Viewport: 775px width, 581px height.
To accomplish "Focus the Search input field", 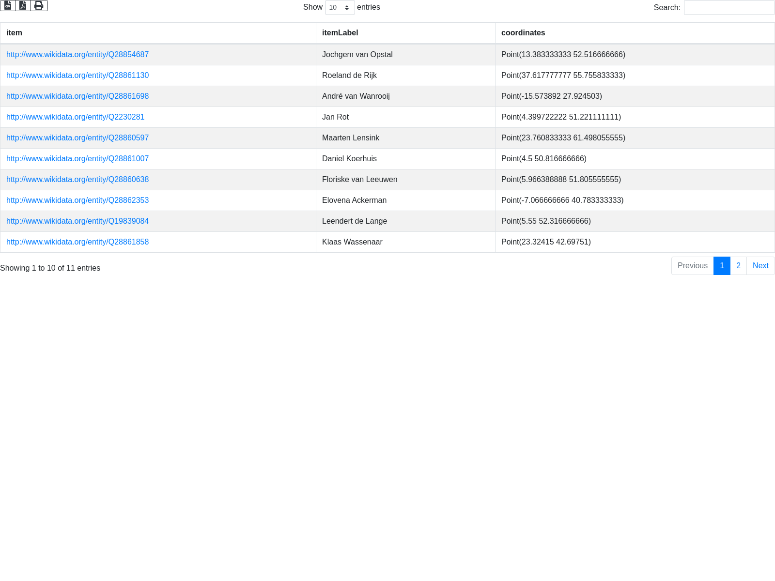I will (x=728, y=8).
